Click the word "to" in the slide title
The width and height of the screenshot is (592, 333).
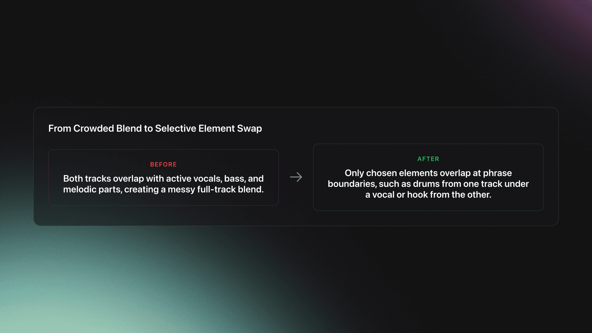(x=148, y=129)
